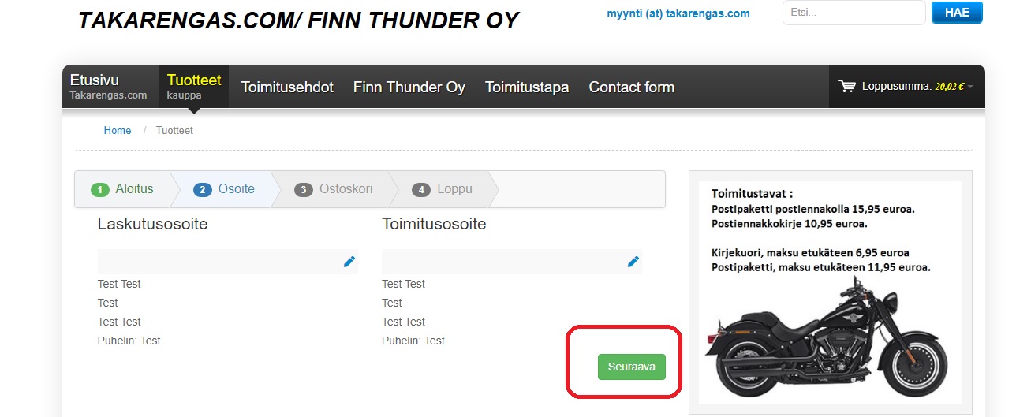Click the blue HAE search button
Viewport: 1016px width, 417px height.
coord(957,13)
